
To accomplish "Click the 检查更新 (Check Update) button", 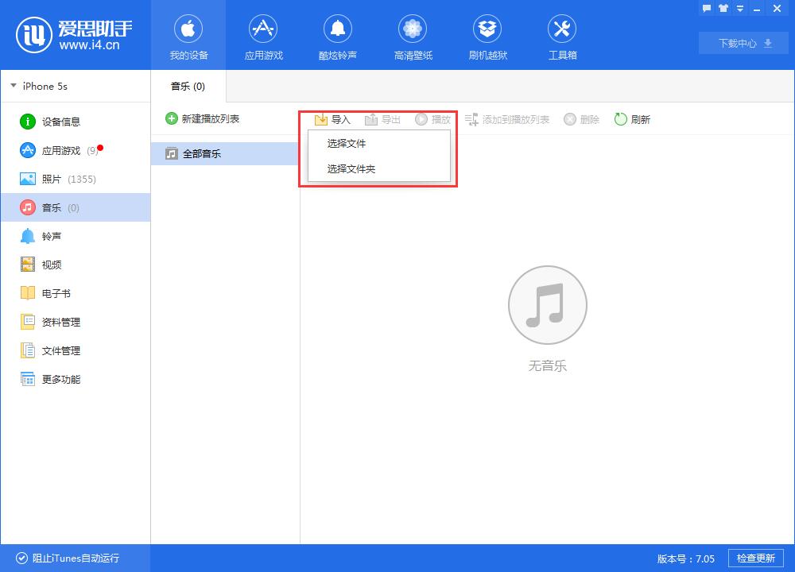I will [755, 558].
